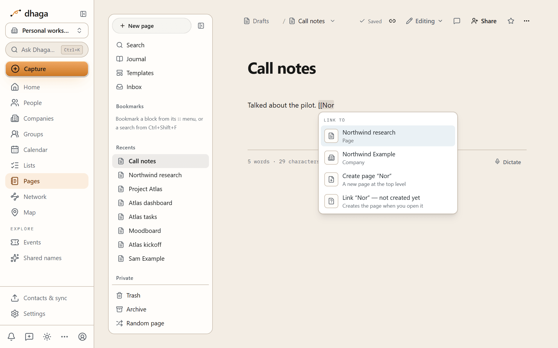Open Moodboard recent page

(x=160, y=231)
